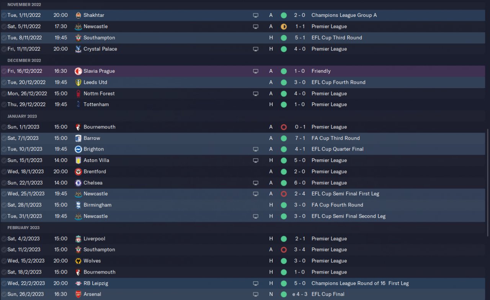Open the 6 - 0 Chelsea match result

point(300,183)
